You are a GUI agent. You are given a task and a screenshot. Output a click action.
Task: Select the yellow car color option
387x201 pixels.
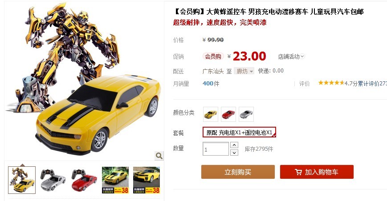point(211,114)
